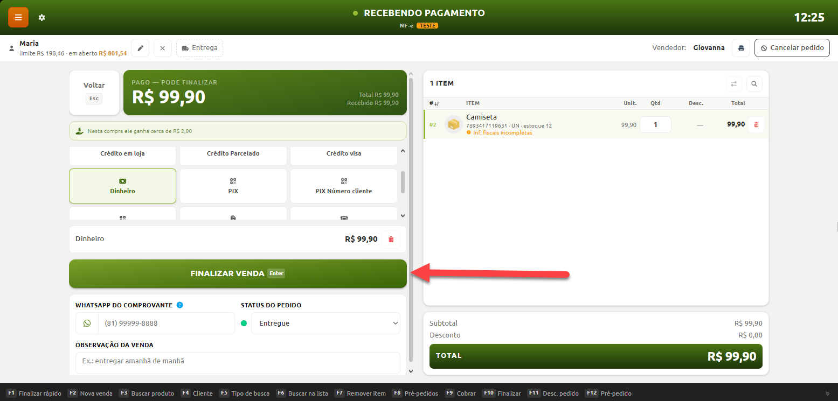Click the payment methods scrollbar down arrow
Viewport: 838px width, 401px height.
[x=403, y=216]
